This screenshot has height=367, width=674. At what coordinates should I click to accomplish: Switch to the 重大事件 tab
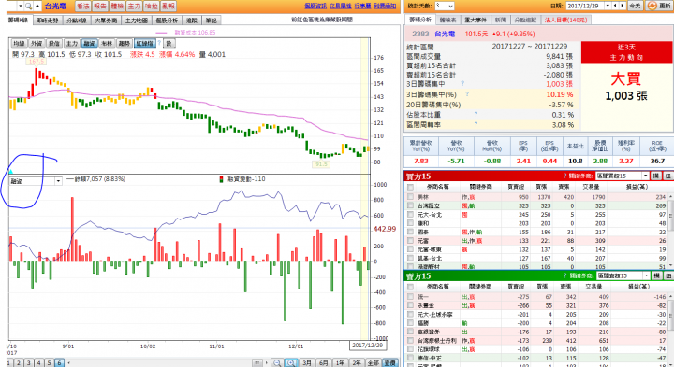476,21
